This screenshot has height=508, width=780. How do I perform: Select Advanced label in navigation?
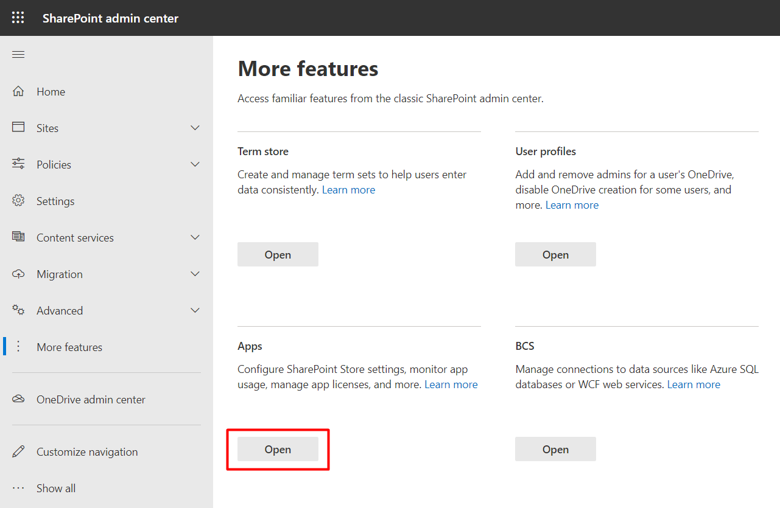pyautogui.click(x=60, y=311)
